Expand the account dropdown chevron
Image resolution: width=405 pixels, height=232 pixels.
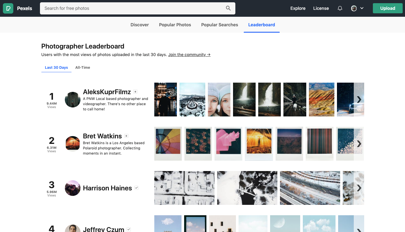[x=362, y=8]
